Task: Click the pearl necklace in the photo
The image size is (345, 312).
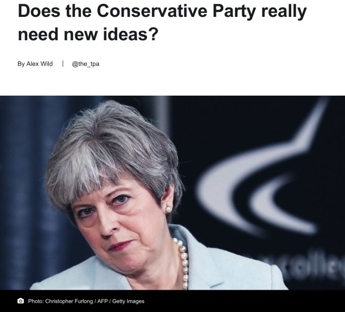Action: (183, 264)
